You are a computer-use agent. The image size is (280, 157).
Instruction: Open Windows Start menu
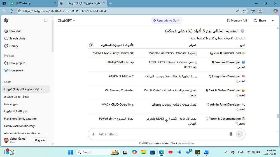point(70,152)
